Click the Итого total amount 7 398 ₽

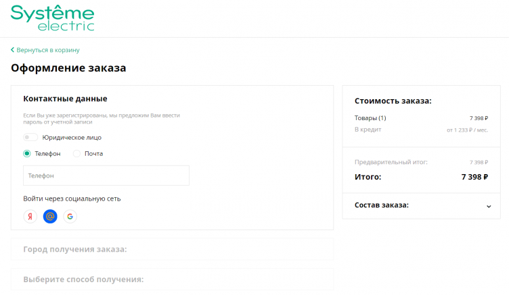(x=474, y=177)
